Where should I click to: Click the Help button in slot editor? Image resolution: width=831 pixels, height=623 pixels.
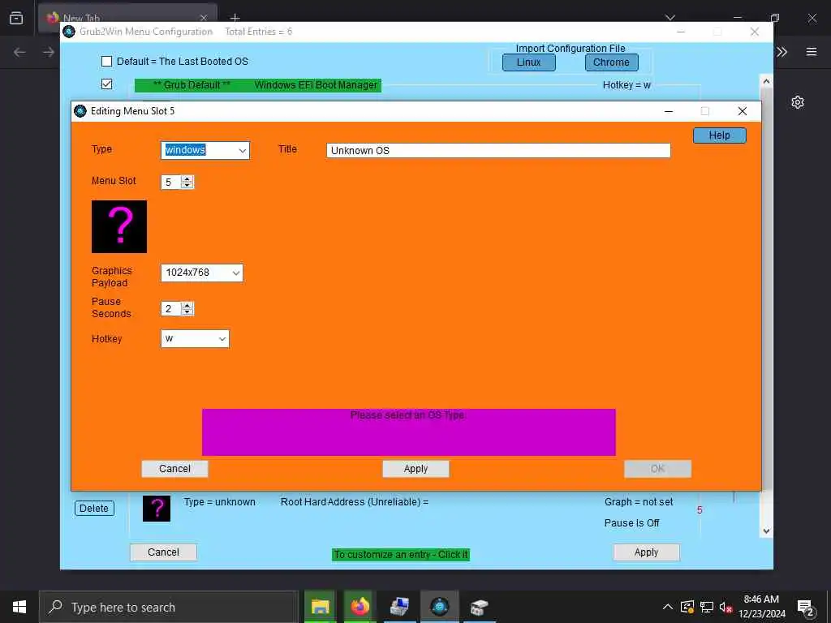coord(719,135)
